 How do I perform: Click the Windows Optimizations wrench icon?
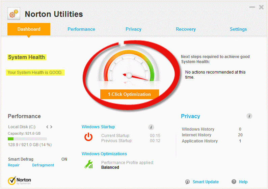click(x=88, y=164)
